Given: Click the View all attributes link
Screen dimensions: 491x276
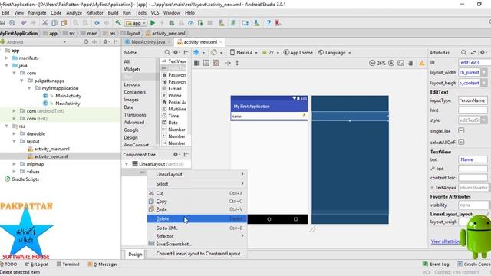Looking at the screenshot, I should pos(445,242).
